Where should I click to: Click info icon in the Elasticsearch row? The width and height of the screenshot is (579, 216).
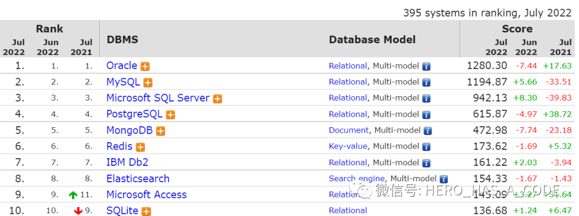click(x=443, y=179)
